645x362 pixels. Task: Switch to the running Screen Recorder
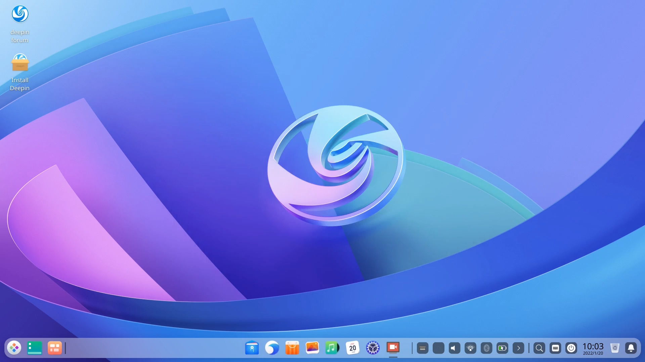(x=393, y=348)
